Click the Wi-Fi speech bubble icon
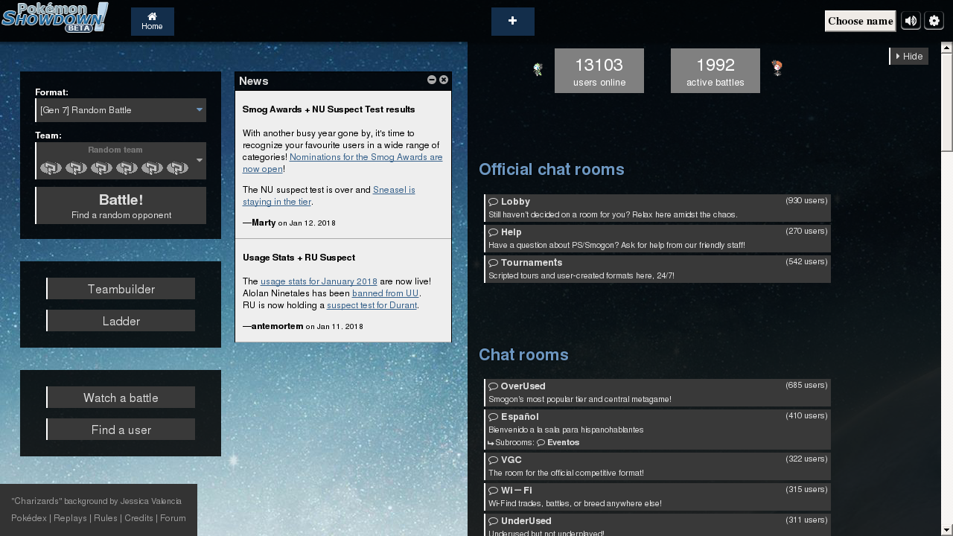 coord(493,491)
